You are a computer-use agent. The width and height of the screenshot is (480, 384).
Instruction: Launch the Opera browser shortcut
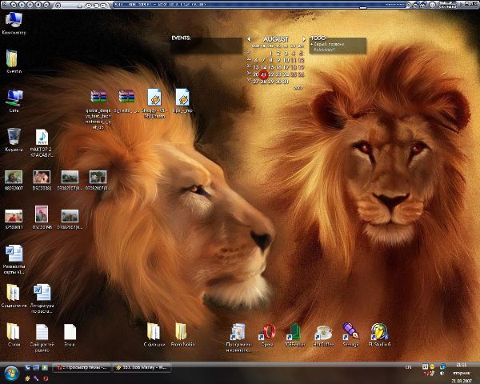point(267,334)
